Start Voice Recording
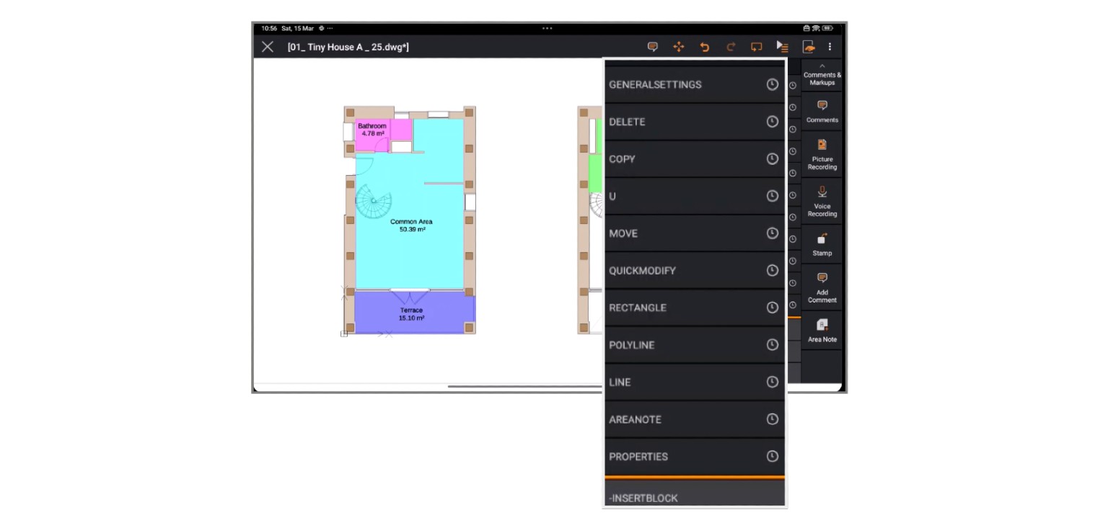Screen dimensions: 1108x520 coord(822,202)
